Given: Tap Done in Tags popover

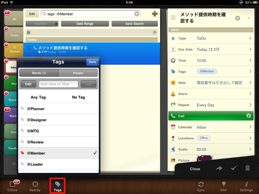Looking at the screenshot, I should (x=92, y=62).
